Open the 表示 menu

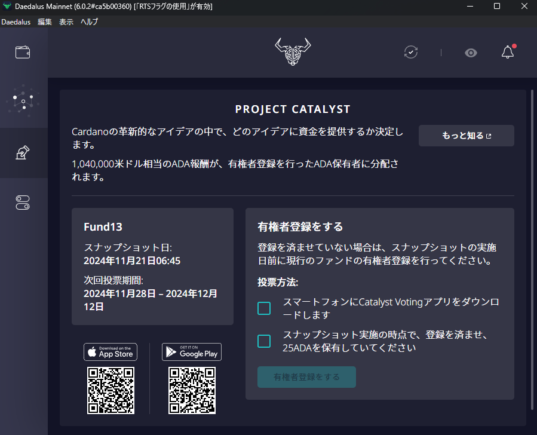pos(66,22)
